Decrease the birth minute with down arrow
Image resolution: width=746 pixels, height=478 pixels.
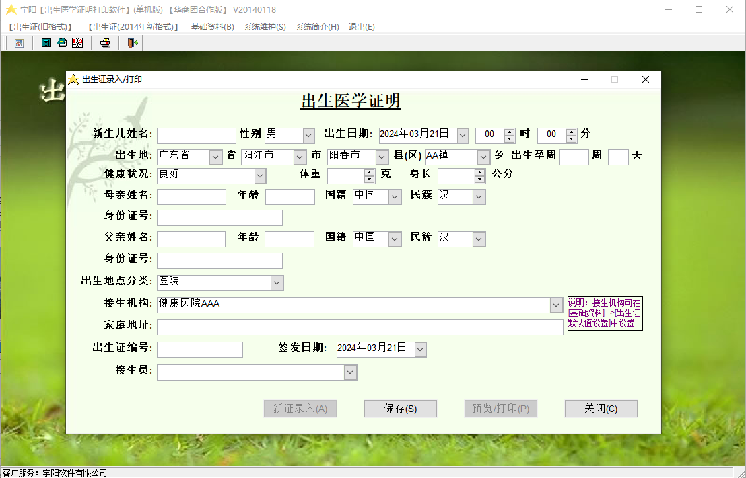click(572, 138)
